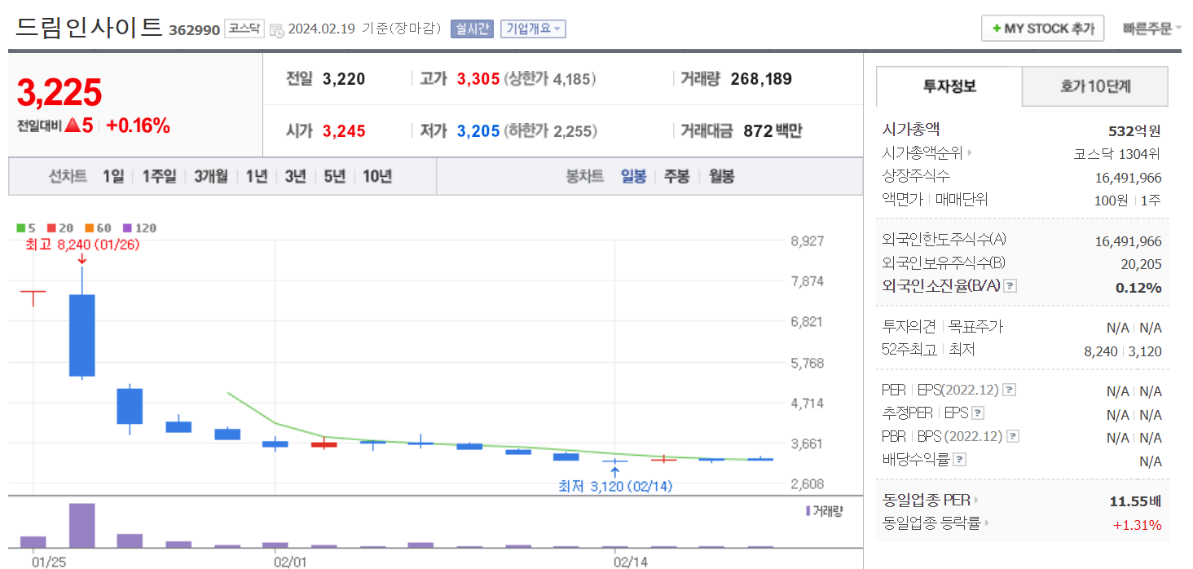
Task: Open the 동일업종 PER link
Action: tap(930, 500)
